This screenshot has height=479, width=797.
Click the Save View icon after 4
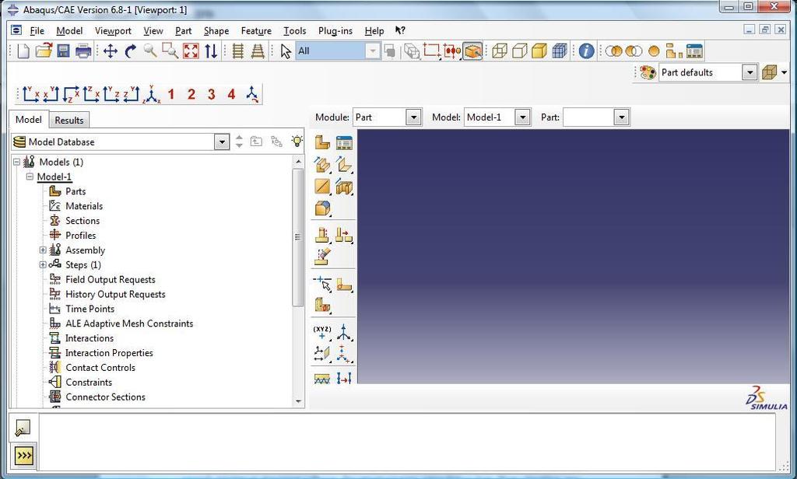coord(253,95)
